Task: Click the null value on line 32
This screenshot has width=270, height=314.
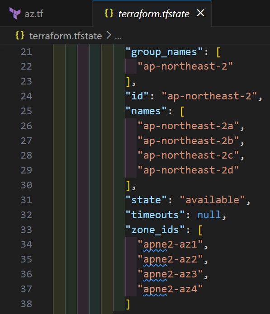Action: tap(209, 215)
